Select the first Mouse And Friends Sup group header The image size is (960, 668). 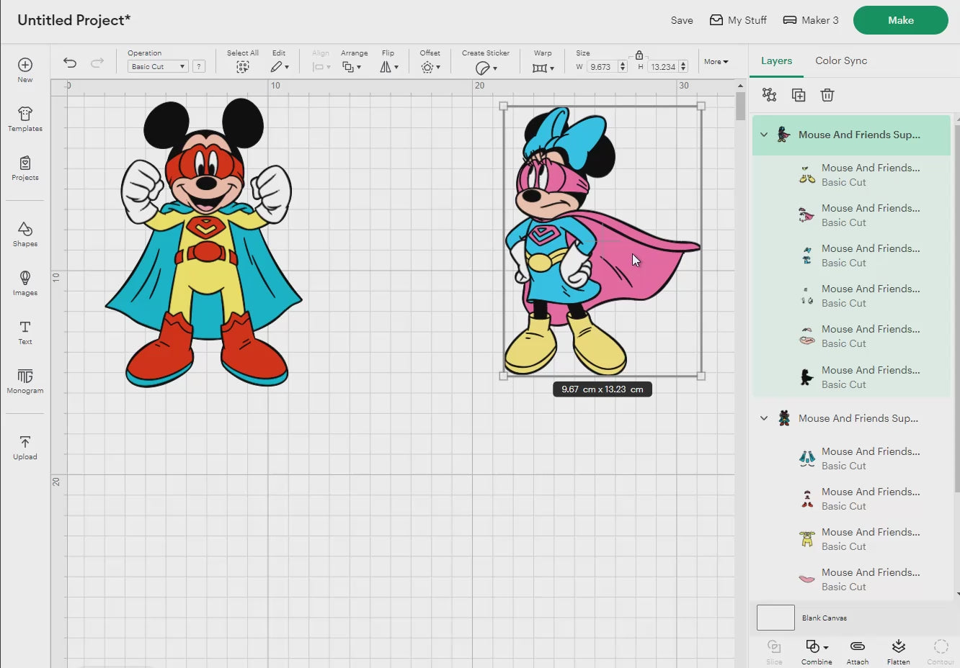pos(851,135)
